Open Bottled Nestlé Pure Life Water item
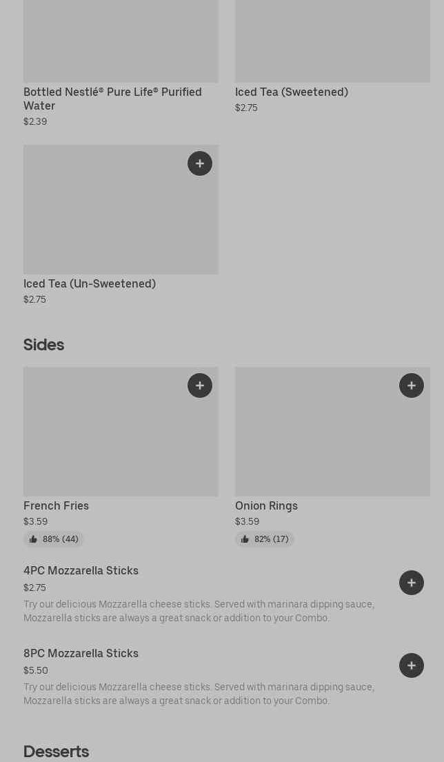This screenshot has width=444, height=762. click(112, 99)
